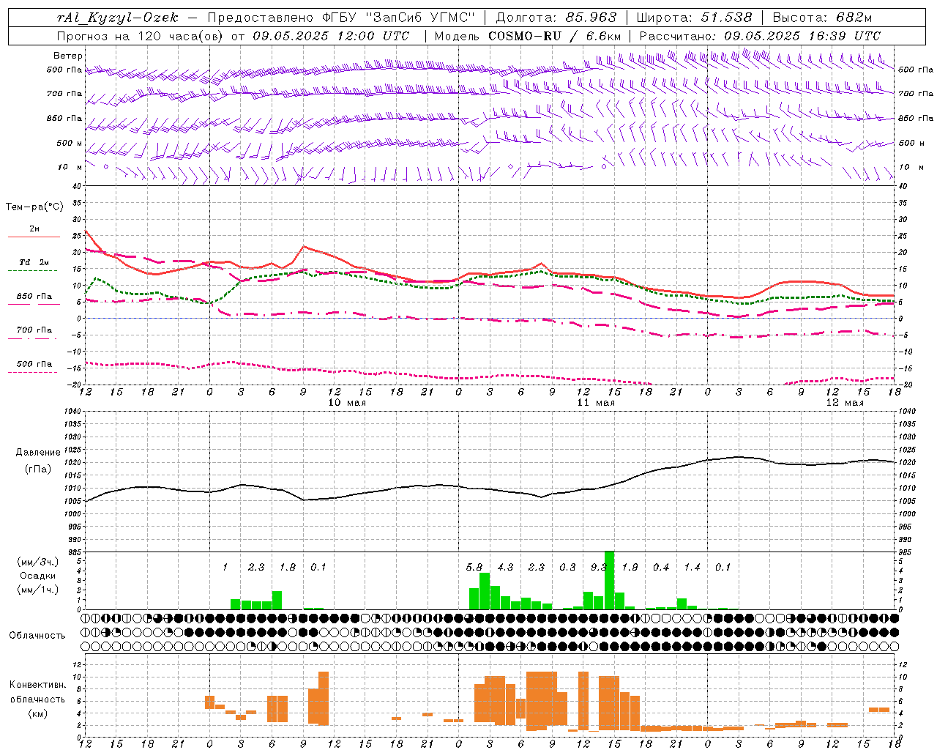Click the 850 гПа temperature legend entry
Screen dimensions: 937x750
[34, 297]
